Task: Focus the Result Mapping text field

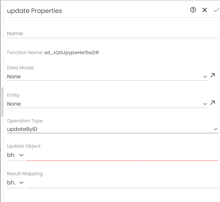Action: click(122, 183)
